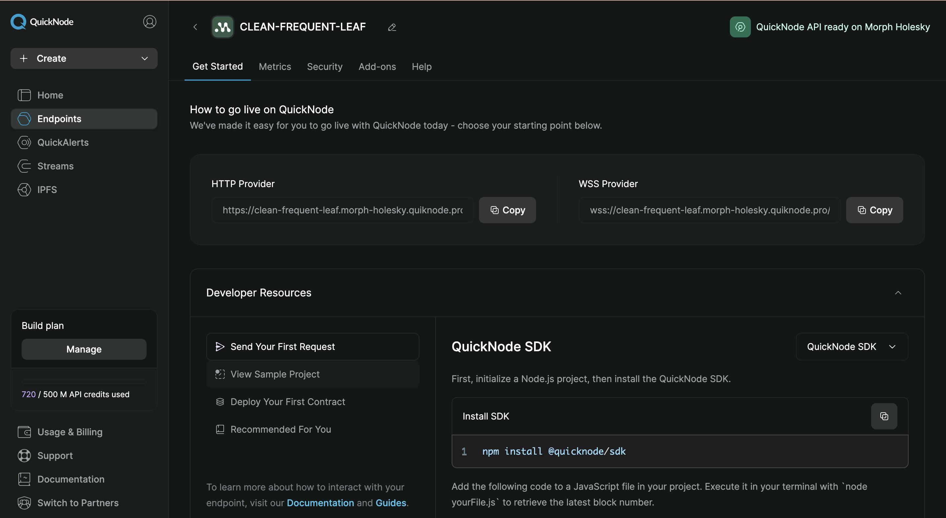Screen dimensions: 946x518
Task: Open the Help tab
Action: click(421, 66)
